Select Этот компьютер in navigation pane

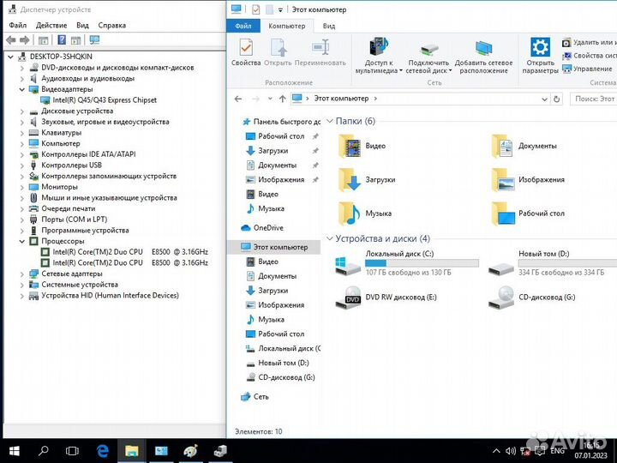(274, 247)
